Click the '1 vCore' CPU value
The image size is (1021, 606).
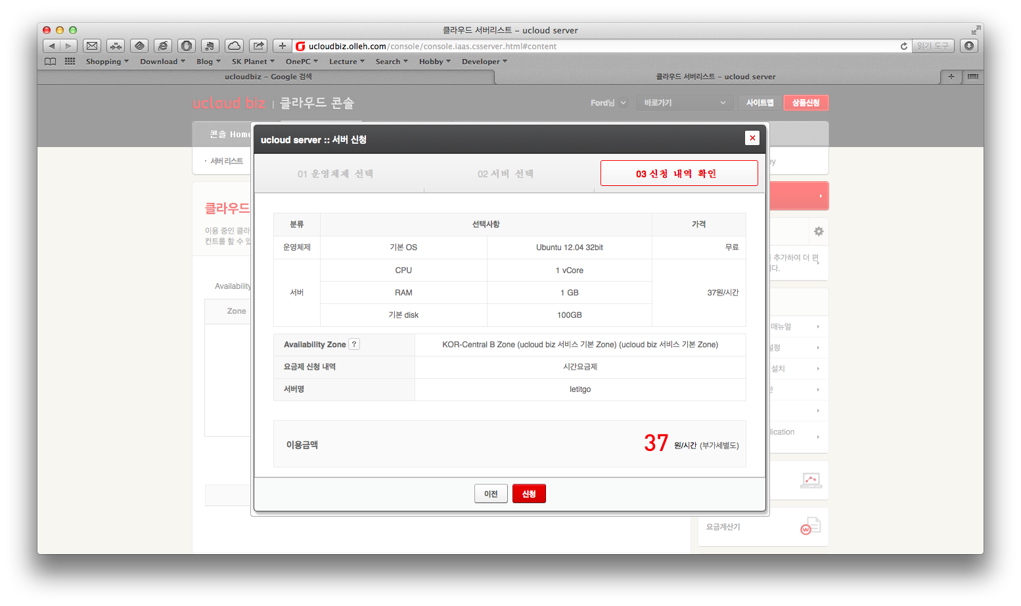(570, 271)
